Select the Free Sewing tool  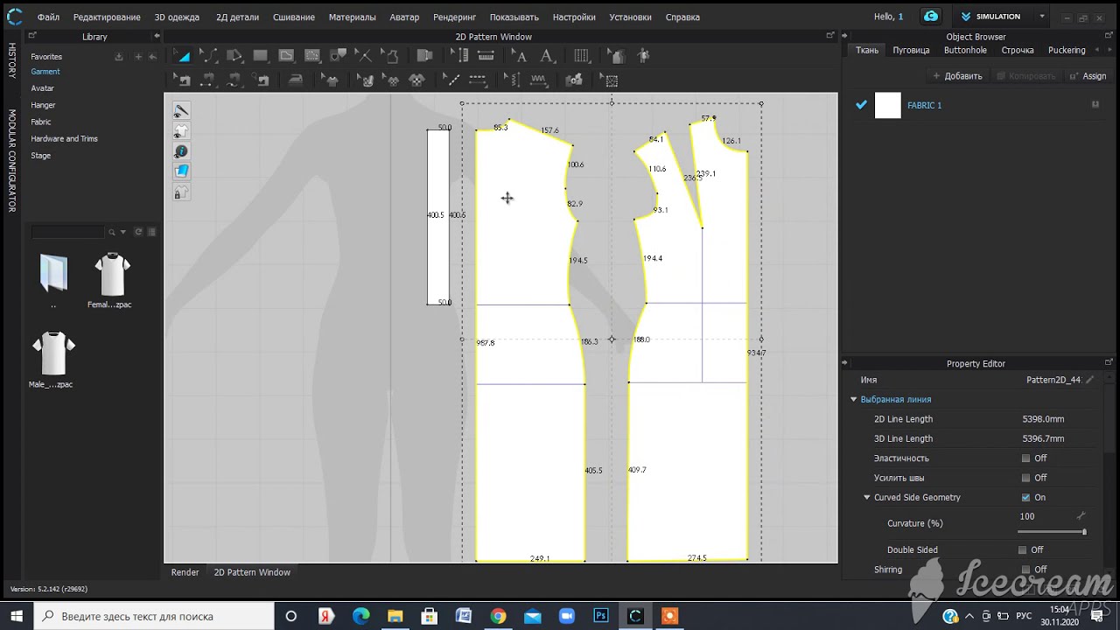pos(234,80)
